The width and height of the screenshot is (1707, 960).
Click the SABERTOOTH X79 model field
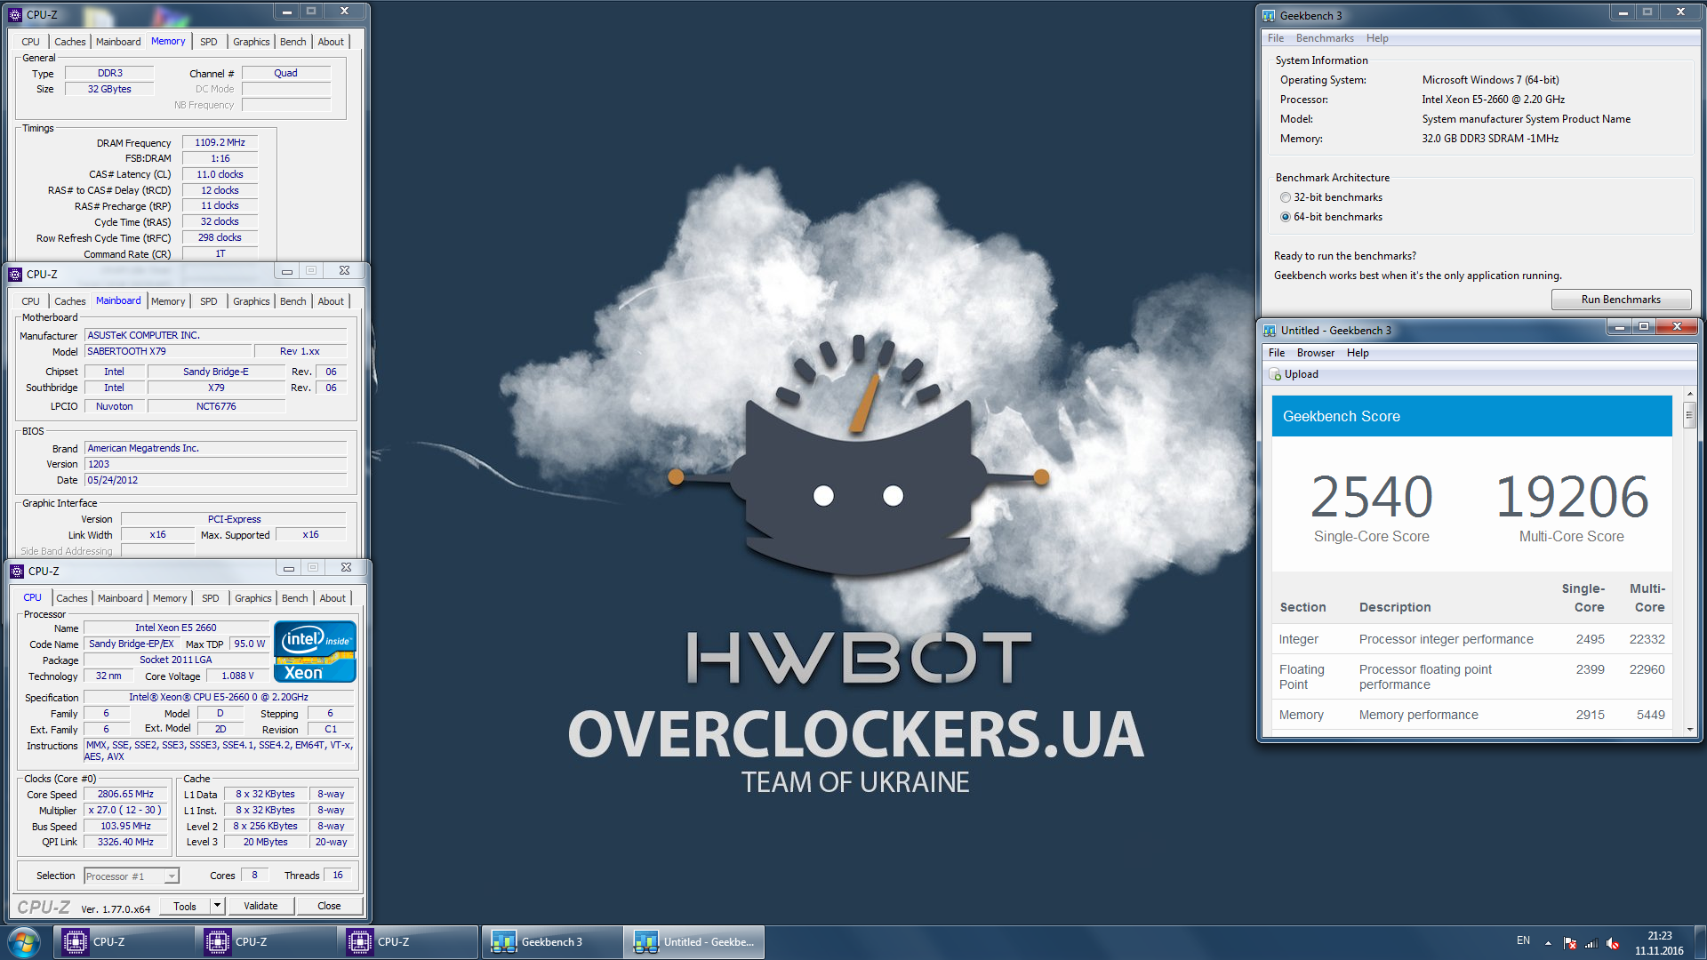point(169,351)
